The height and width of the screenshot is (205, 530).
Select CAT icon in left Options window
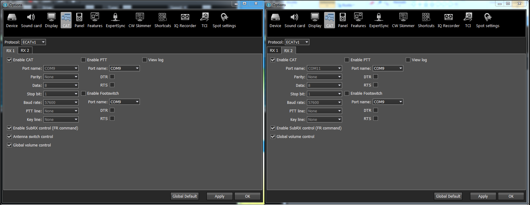66,20
